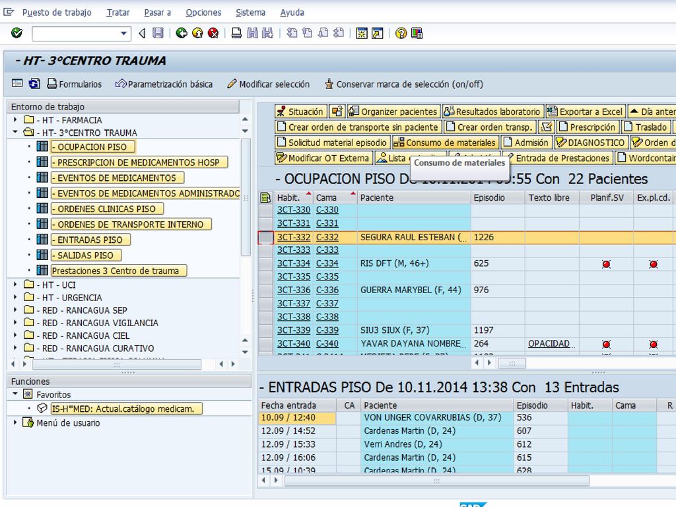
Task: Expand the Menú de usuario node
Action: click(15, 422)
